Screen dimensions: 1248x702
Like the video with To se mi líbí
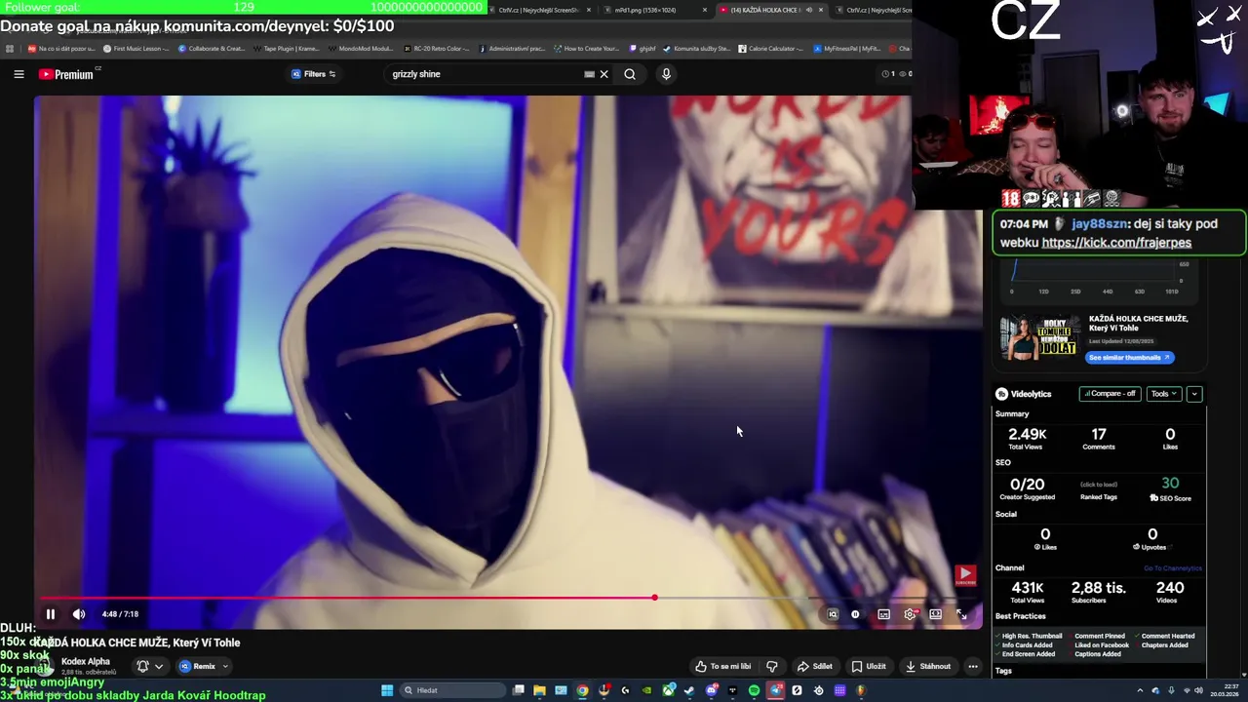pos(722,667)
